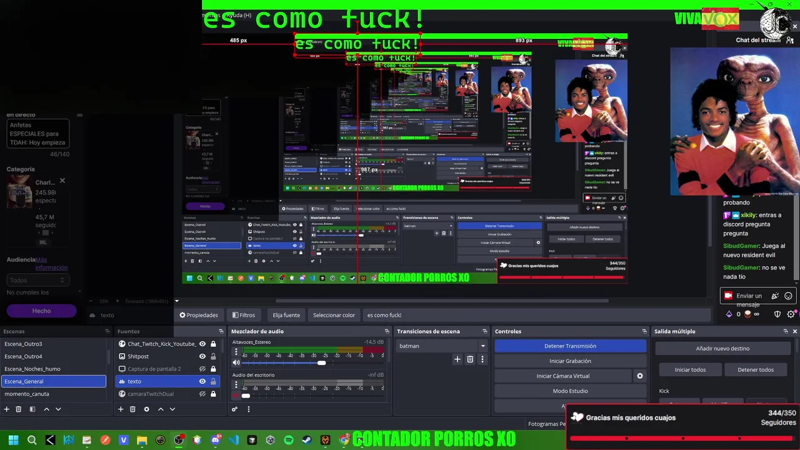Click the chat shield moderation icon

777,314
